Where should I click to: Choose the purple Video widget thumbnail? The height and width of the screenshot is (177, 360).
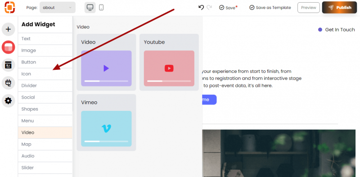106,68
